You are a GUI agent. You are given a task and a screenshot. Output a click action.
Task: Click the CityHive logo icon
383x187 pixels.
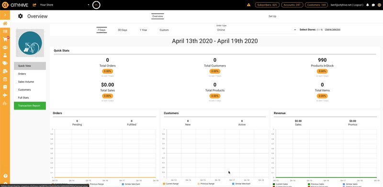(x=5, y=5)
